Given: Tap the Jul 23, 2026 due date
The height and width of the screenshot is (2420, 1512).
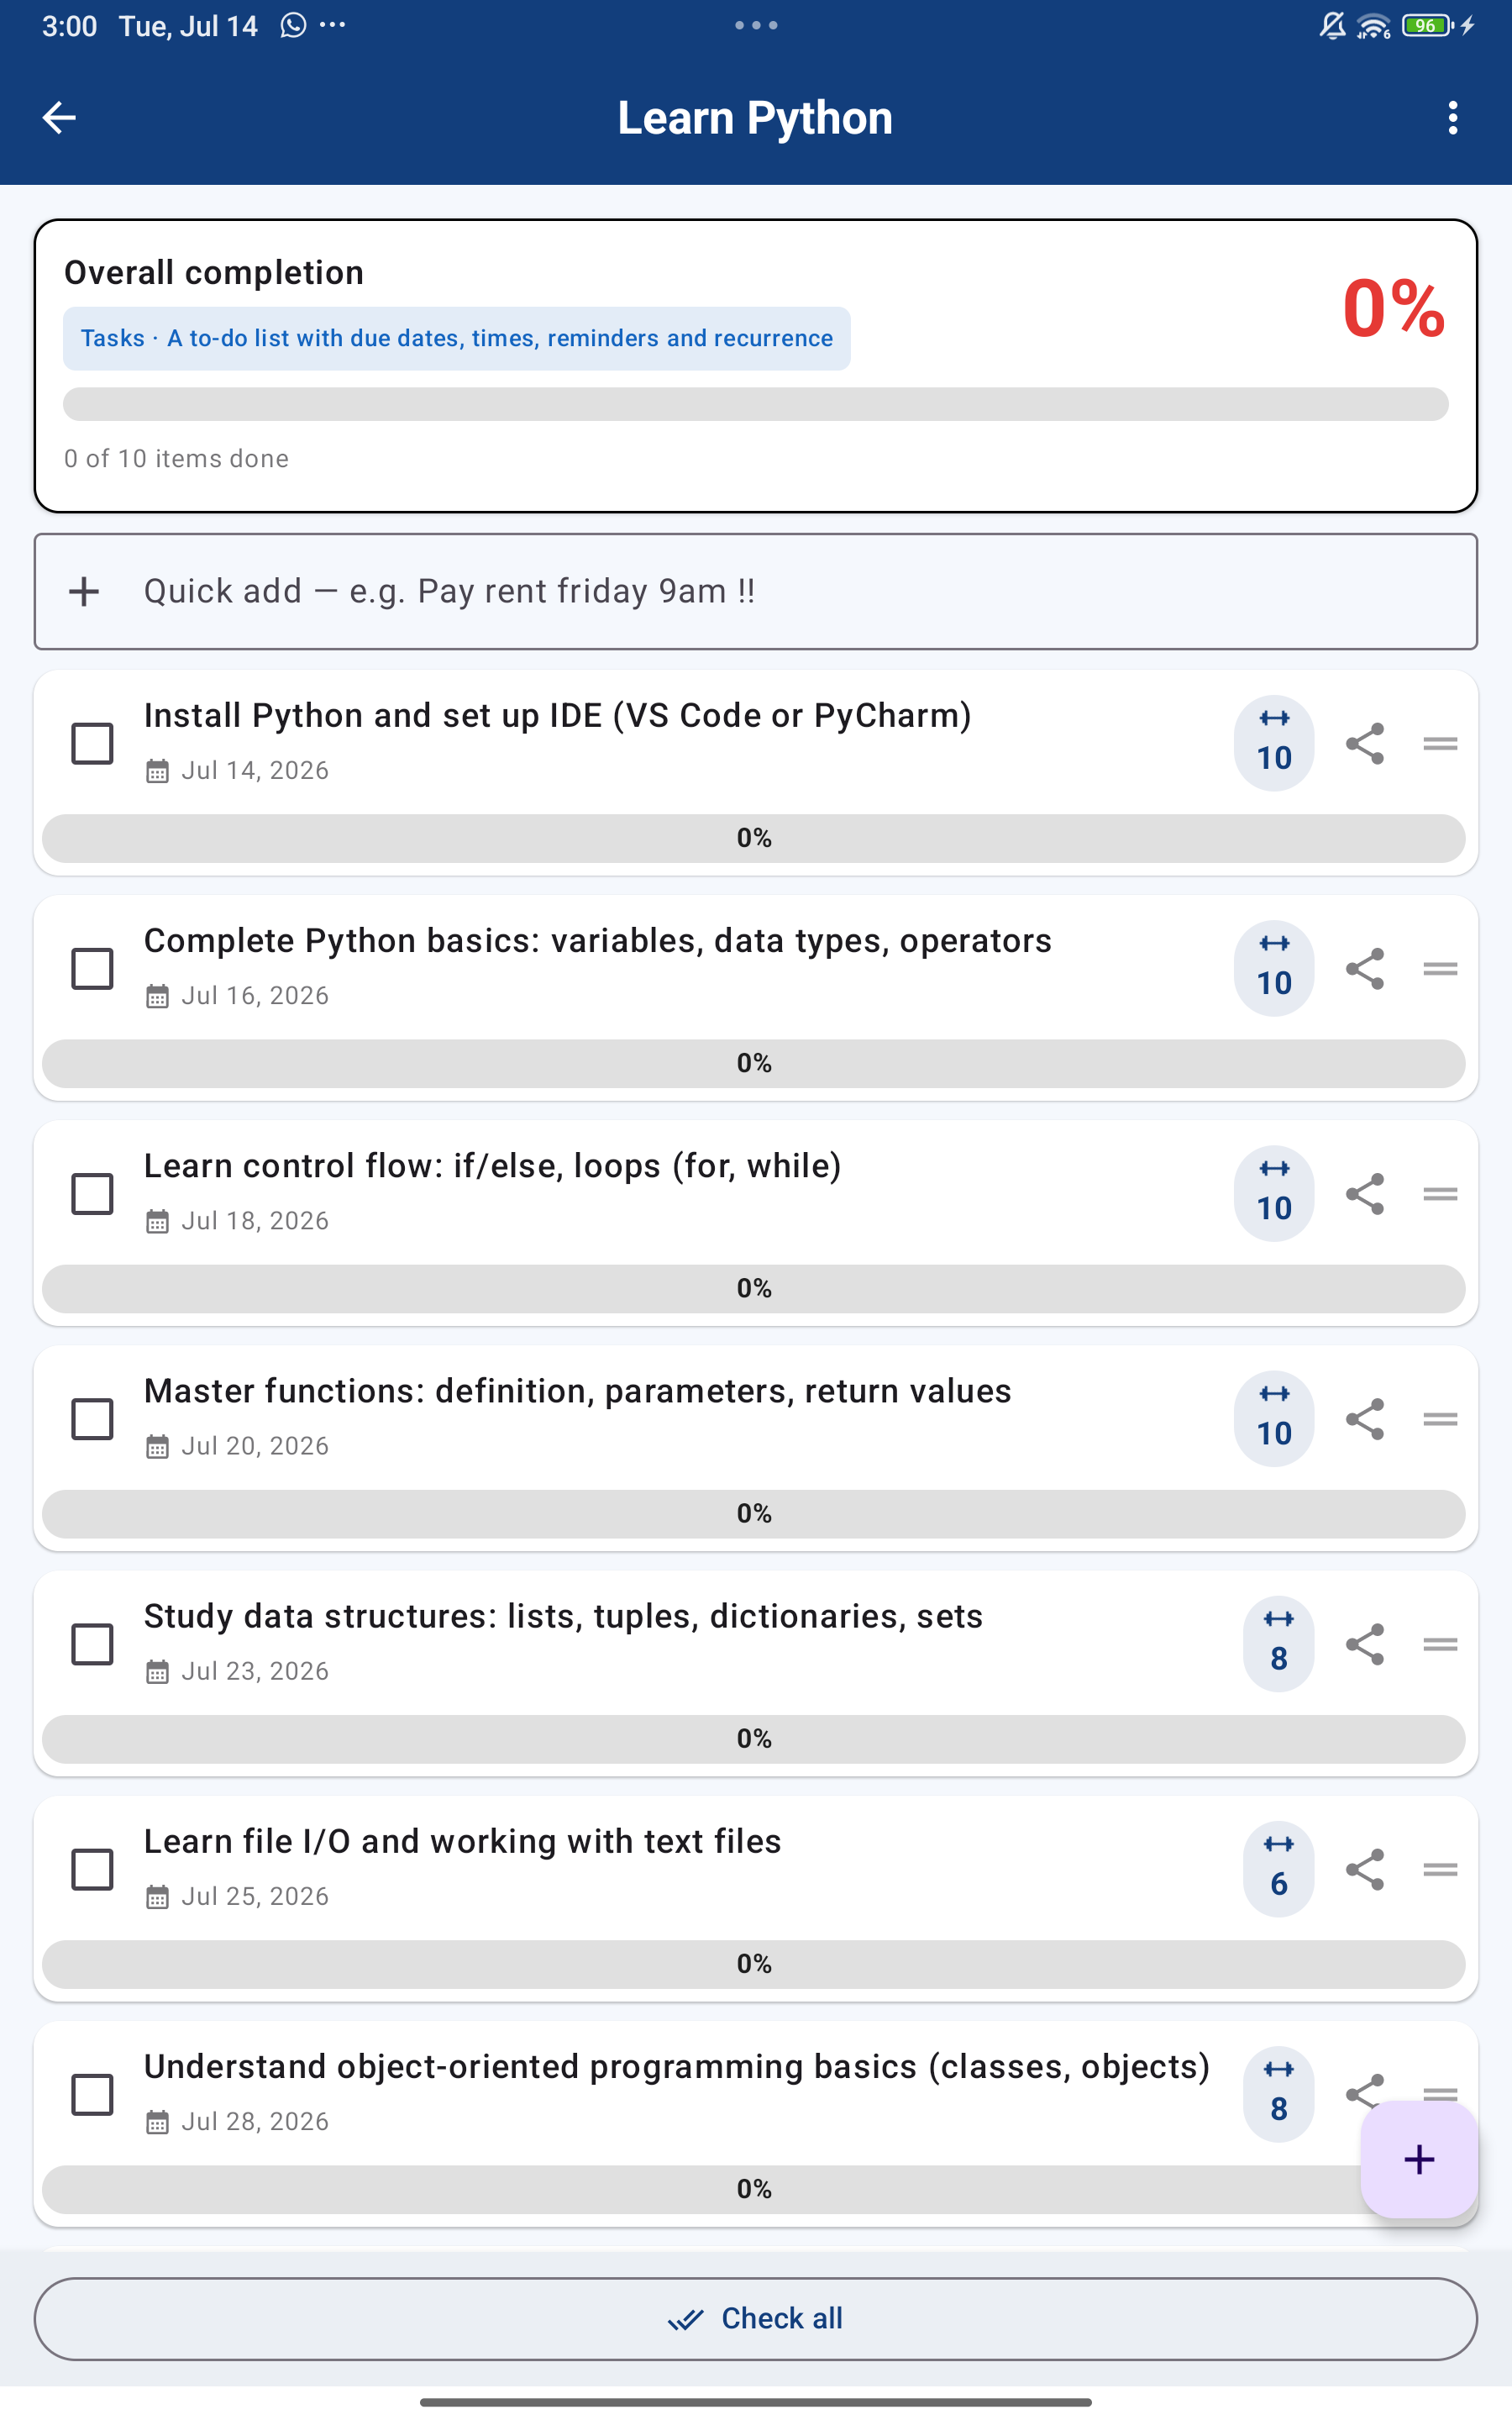Looking at the screenshot, I should (x=254, y=1670).
